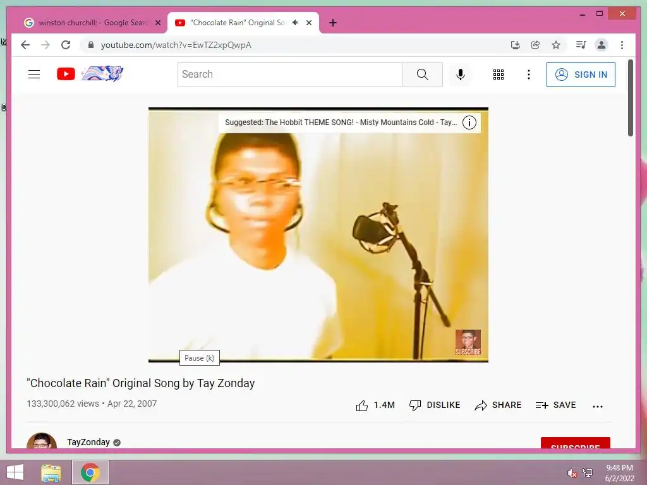The width and height of the screenshot is (647, 485).
Task: Bookmark this page with the star icon
Action: pyautogui.click(x=556, y=45)
